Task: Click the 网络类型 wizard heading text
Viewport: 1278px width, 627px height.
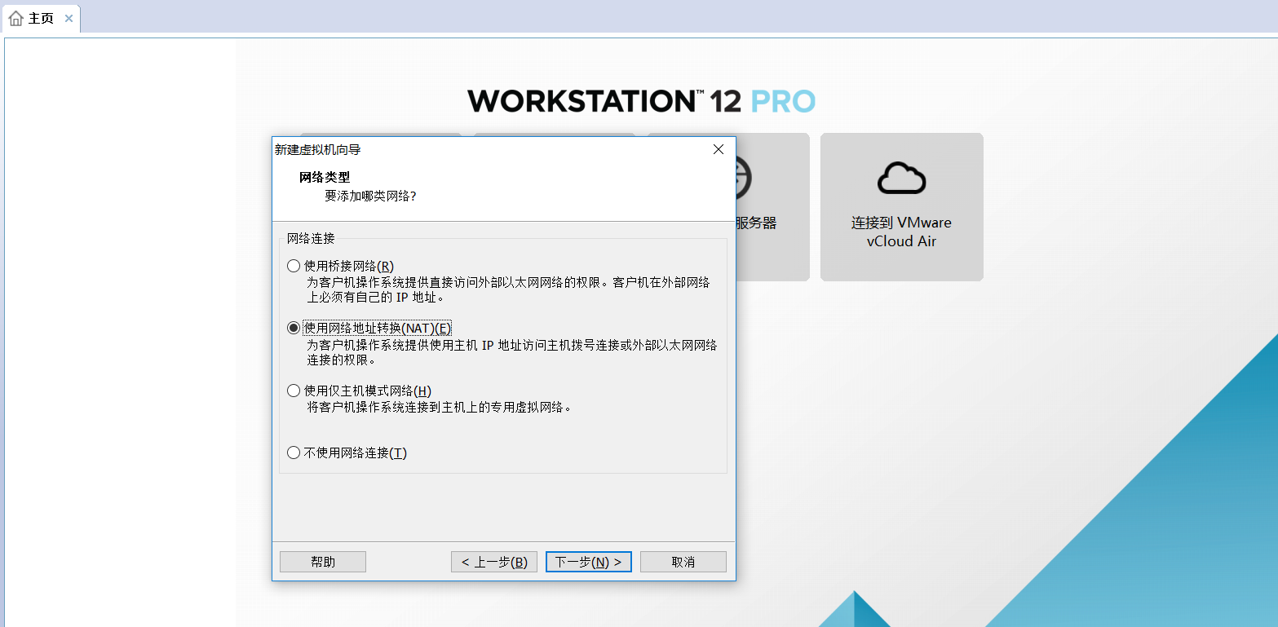Action: (325, 177)
